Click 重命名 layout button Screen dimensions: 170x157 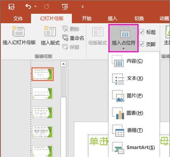pos(73,38)
